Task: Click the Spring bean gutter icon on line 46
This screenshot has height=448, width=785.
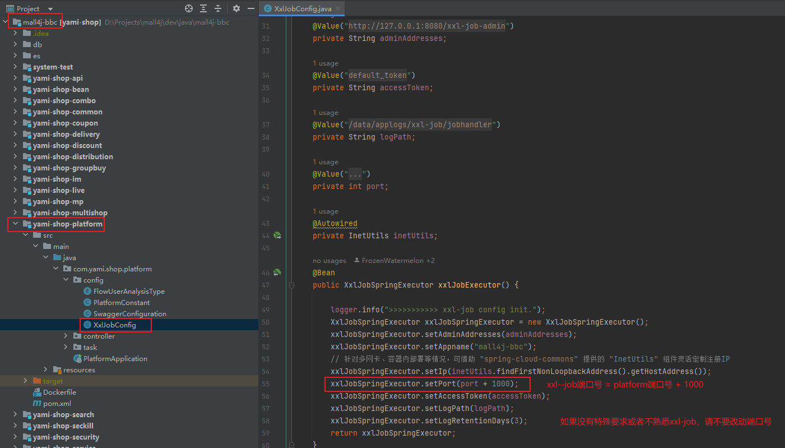Action: coord(277,273)
